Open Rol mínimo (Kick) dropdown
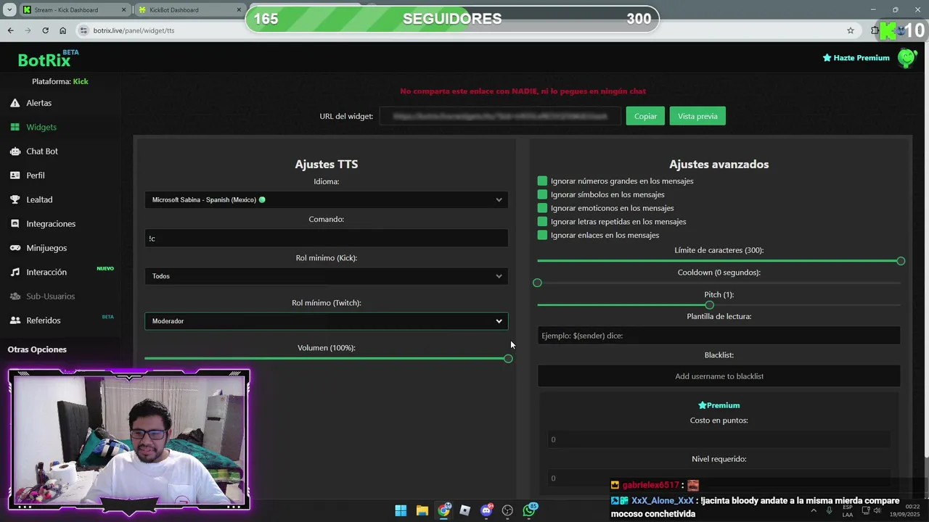 click(x=327, y=275)
